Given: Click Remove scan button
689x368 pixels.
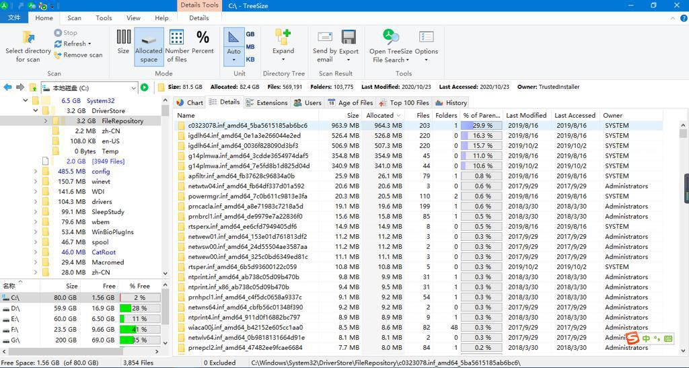Looking at the screenshot, I should click(x=78, y=55).
